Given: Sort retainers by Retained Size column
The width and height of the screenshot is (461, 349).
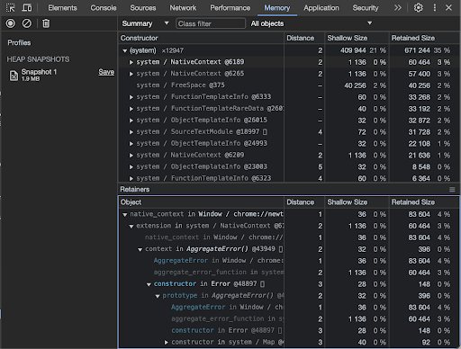Looking at the screenshot, I should (x=424, y=202).
